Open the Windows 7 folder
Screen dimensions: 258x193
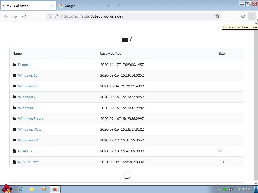(x=27, y=97)
